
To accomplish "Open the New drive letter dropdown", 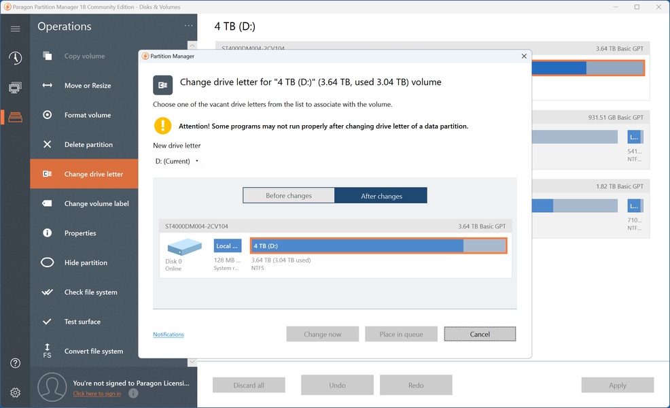I will pyautogui.click(x=177, y=161).
